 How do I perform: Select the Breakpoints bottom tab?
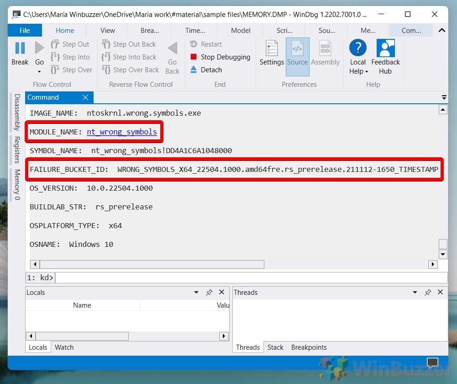[309, 347]
